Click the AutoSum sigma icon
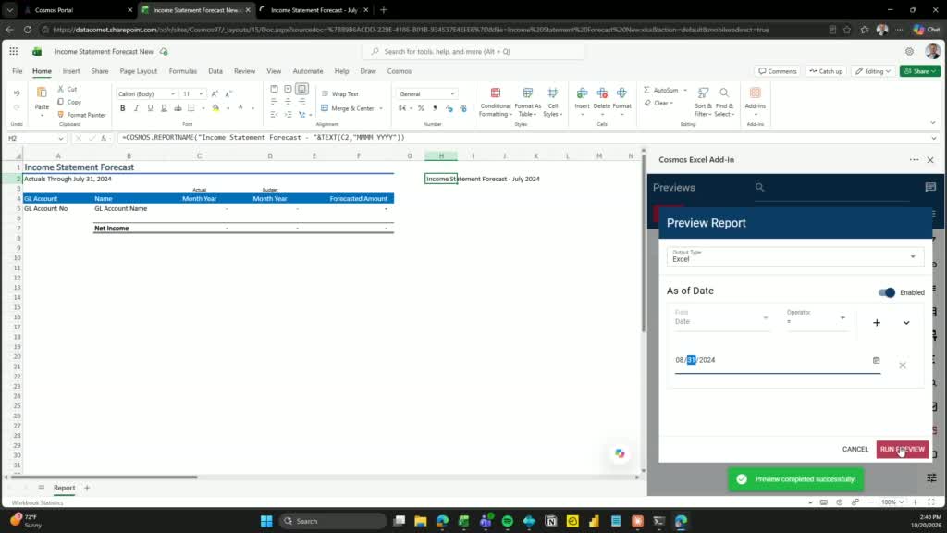The width and height of the screenshot is (947, 533). pyautogui.click(x=646, y=90)
